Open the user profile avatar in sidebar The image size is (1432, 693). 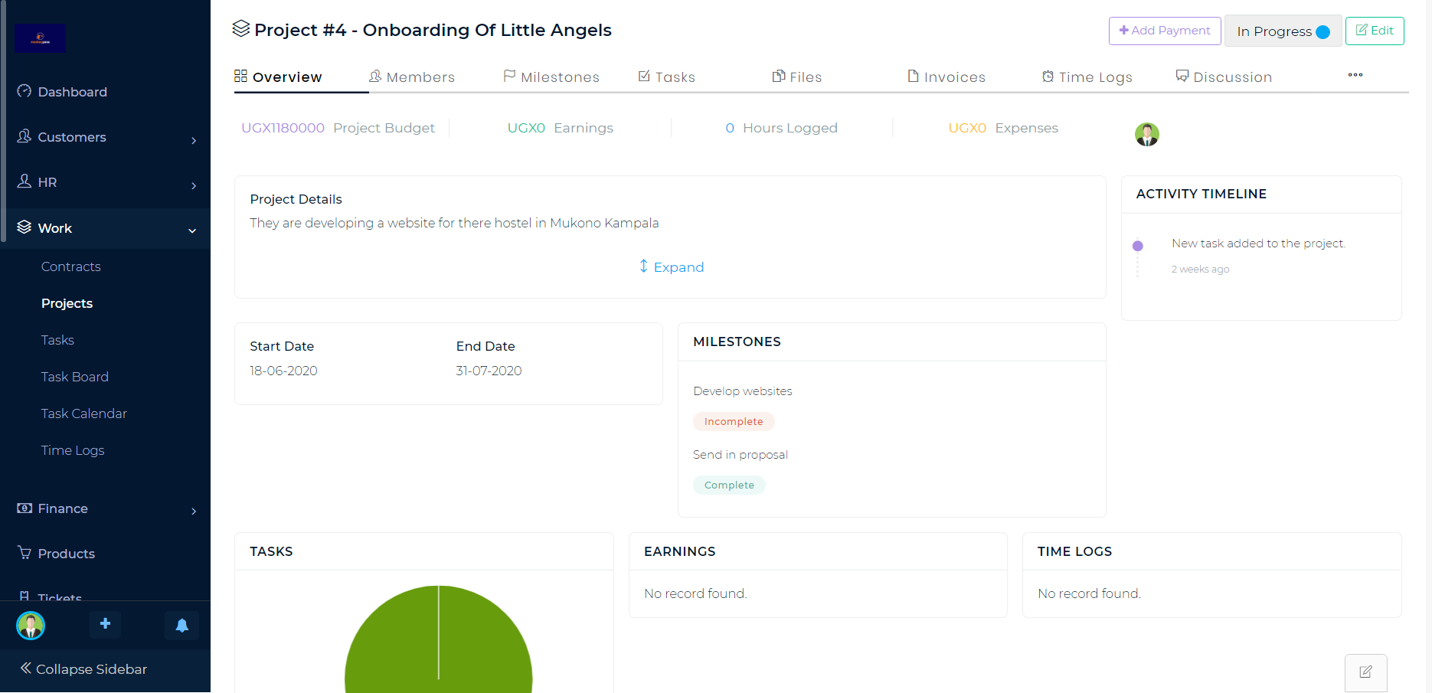pyautogui.click(x=31, y=626)
